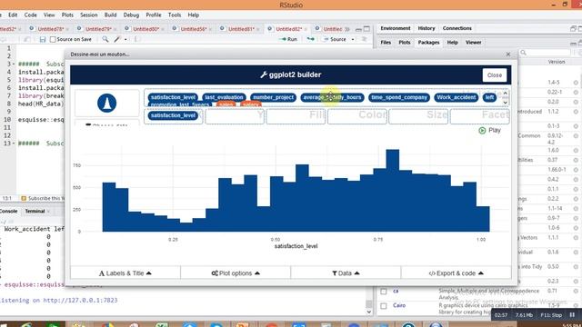Switch to the Files tab
The width and height of the screenshot is (582, 327).
pyautogui.click(x=386, y=43)
